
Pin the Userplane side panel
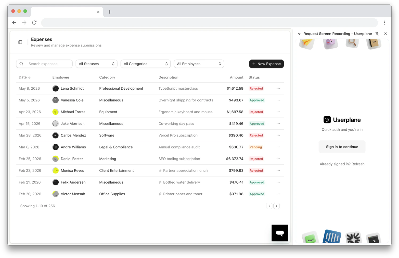pyautogui.click(x=377, y=34)
